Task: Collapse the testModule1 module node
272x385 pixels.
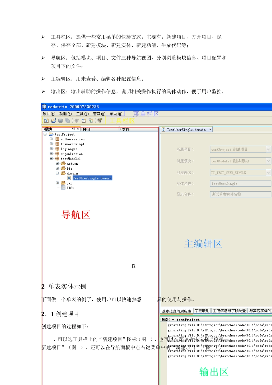Action: 51,158
